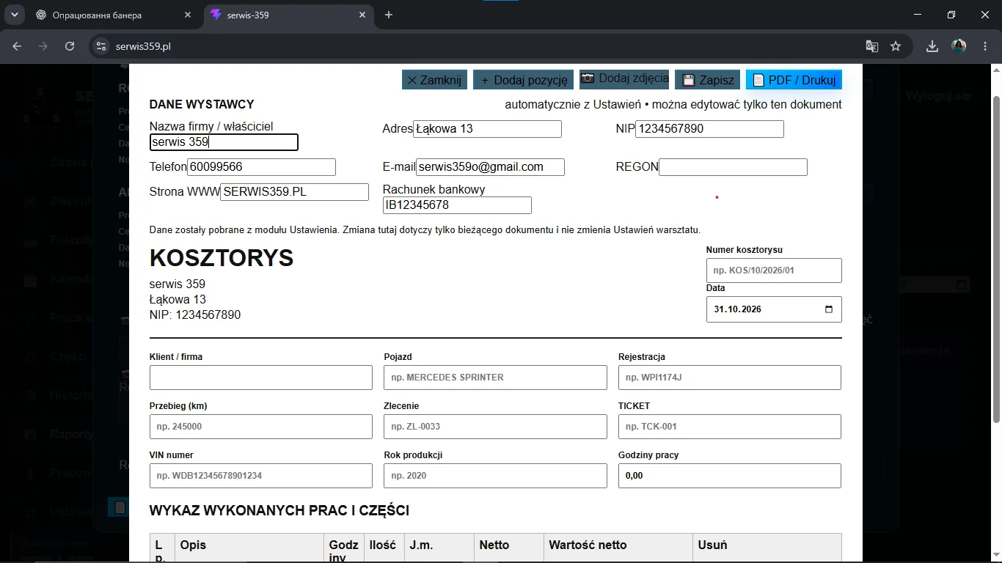
Task: Open the date picker calendar icon
Action: tap(829, 309)
